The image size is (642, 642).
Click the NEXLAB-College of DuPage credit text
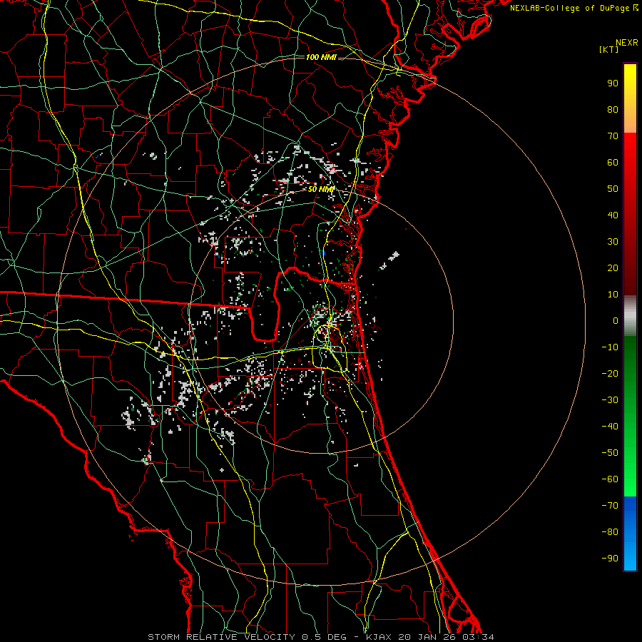[x=574, y=8]
